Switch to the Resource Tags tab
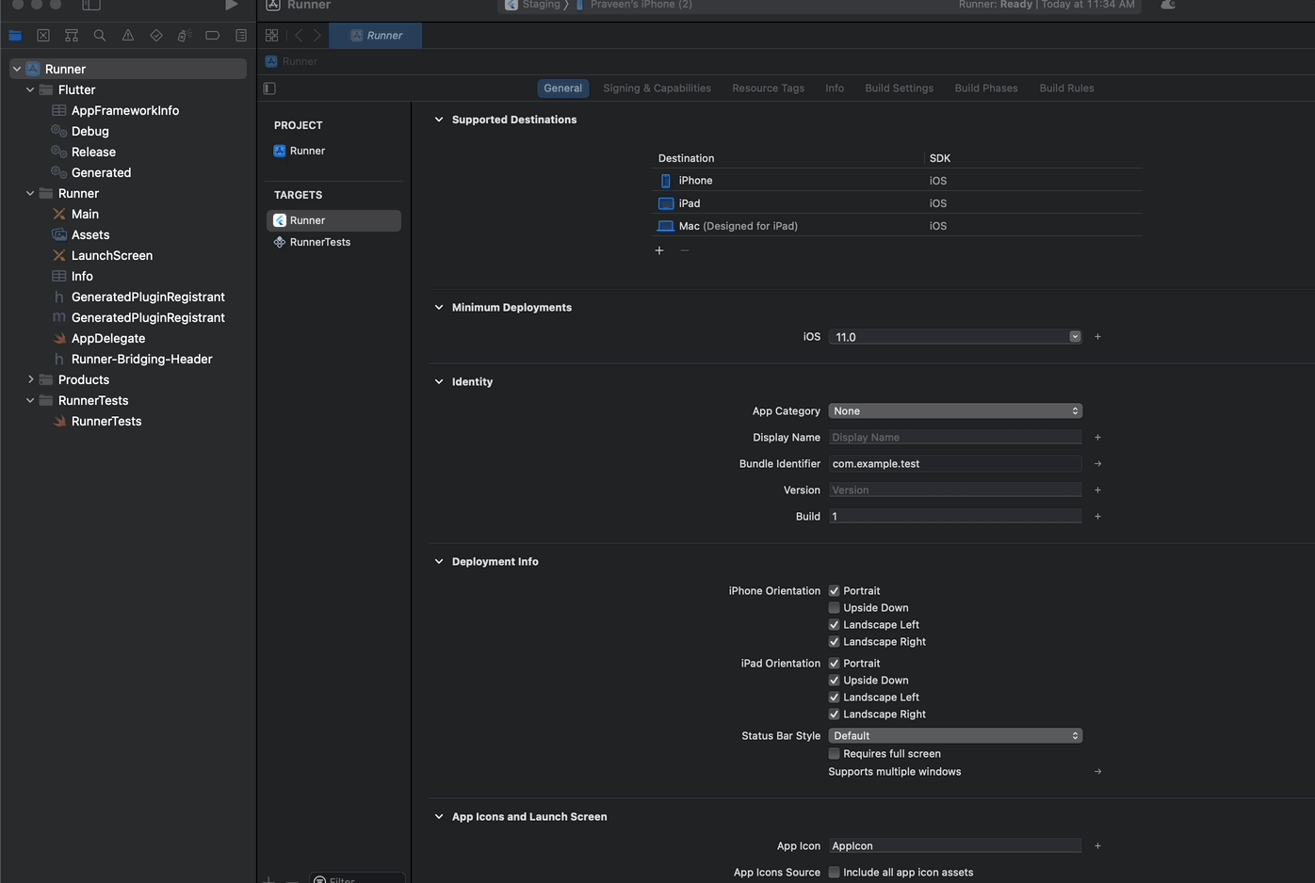Screen dimensions: 1315x883 (769, 88)
